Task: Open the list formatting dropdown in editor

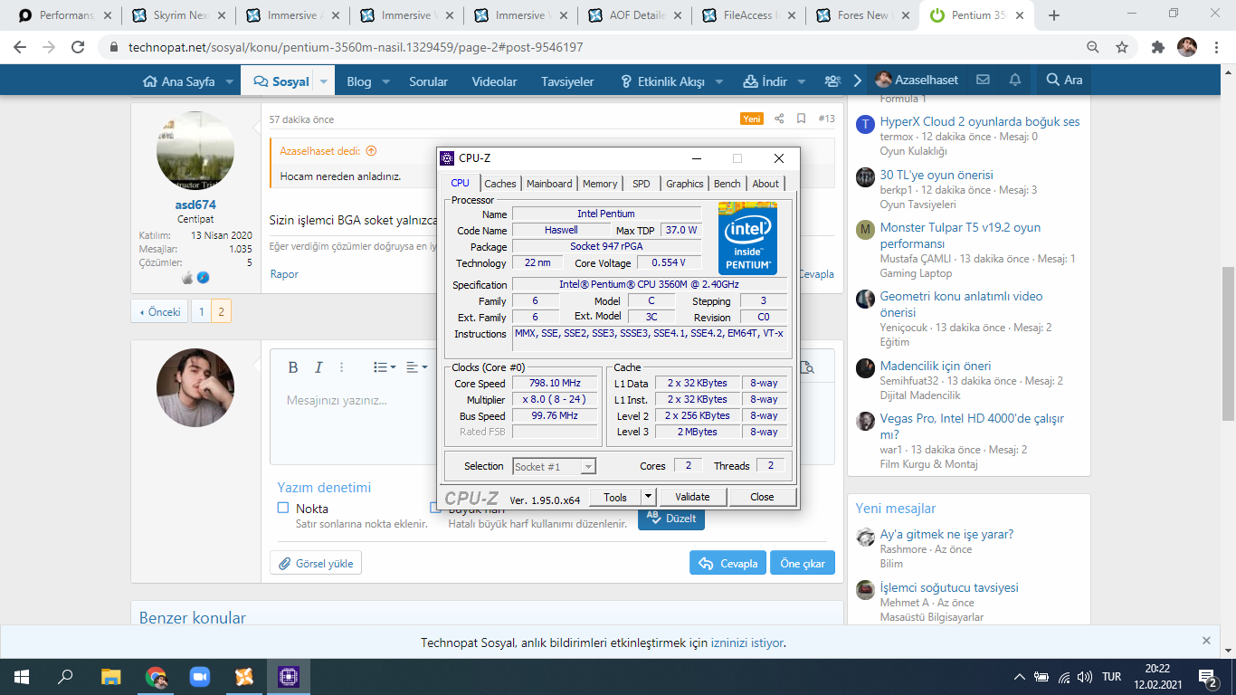Action: pos(385,367)
